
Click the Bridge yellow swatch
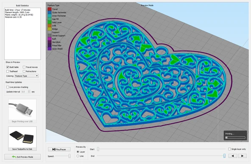50,29
